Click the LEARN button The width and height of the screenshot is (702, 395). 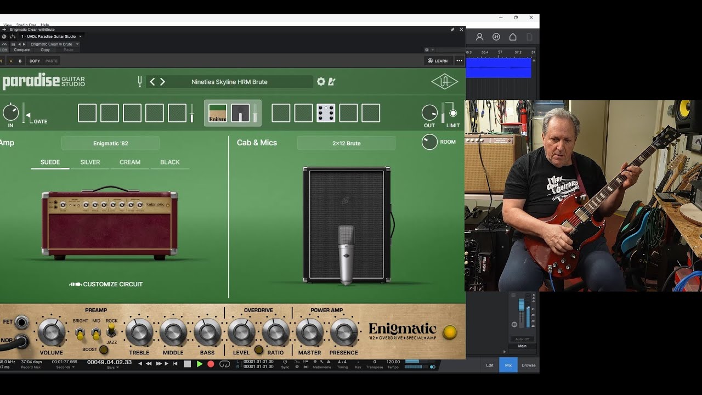pyautogui.click(x=438, y=61)
